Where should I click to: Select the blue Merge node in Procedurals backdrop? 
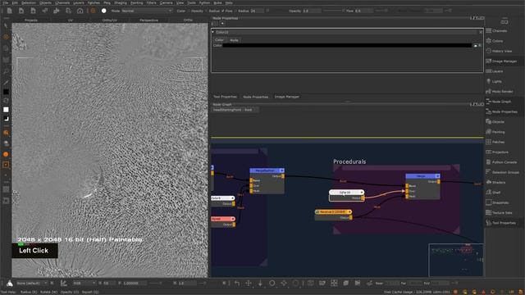422,187
